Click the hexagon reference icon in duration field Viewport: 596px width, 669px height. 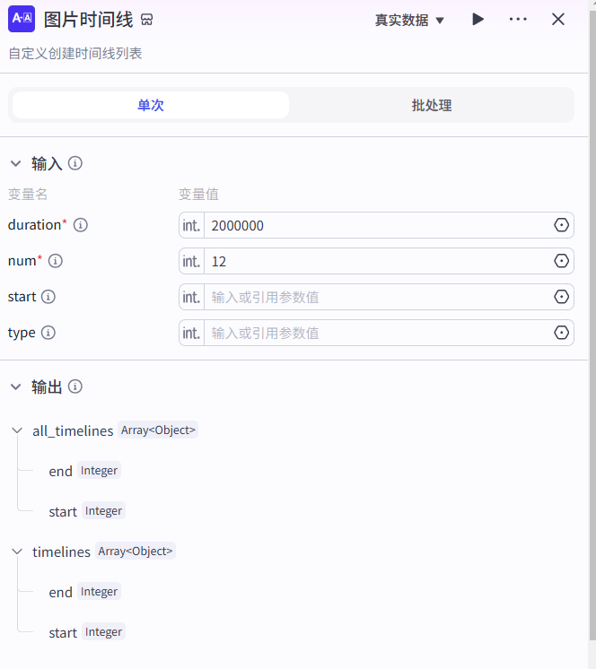pyautogui.click(x=562, y=225)
